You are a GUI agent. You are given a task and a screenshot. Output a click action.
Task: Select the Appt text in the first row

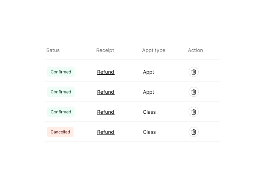pos(148,72)
